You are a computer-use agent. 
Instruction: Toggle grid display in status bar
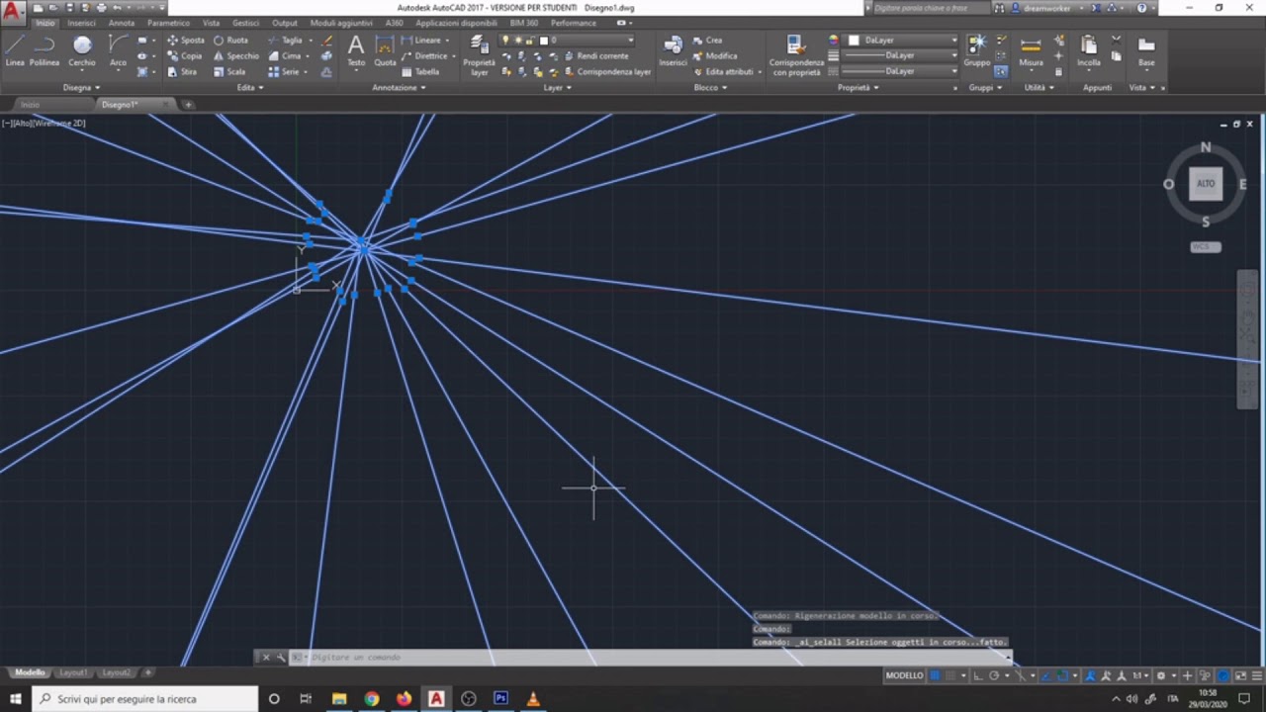point(935,675)
